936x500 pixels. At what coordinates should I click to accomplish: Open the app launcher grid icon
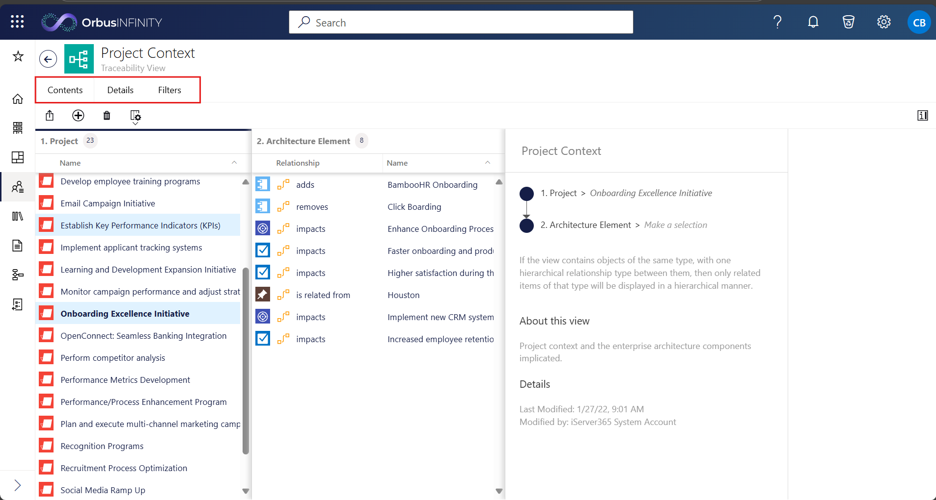tap(17, 22)
